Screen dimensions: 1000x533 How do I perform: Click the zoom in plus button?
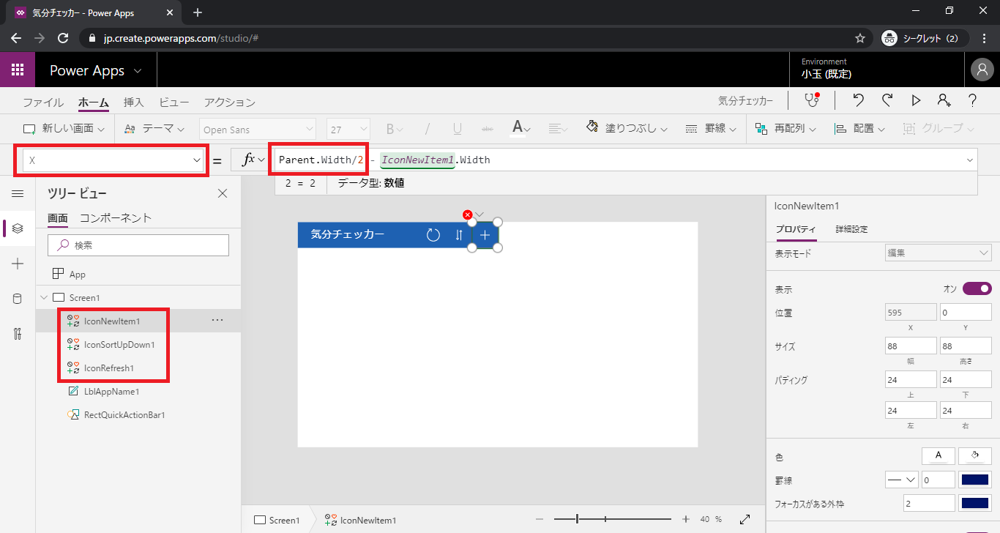[x=686, y=519]
